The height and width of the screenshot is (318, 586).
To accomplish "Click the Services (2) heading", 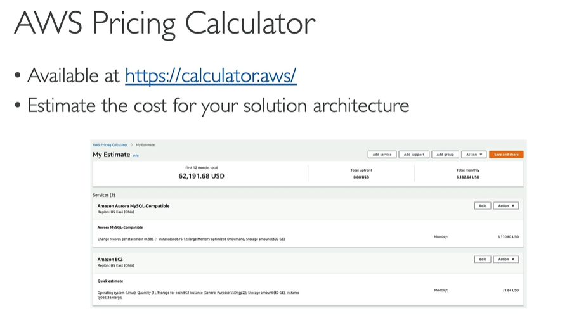I will [104, 195].
